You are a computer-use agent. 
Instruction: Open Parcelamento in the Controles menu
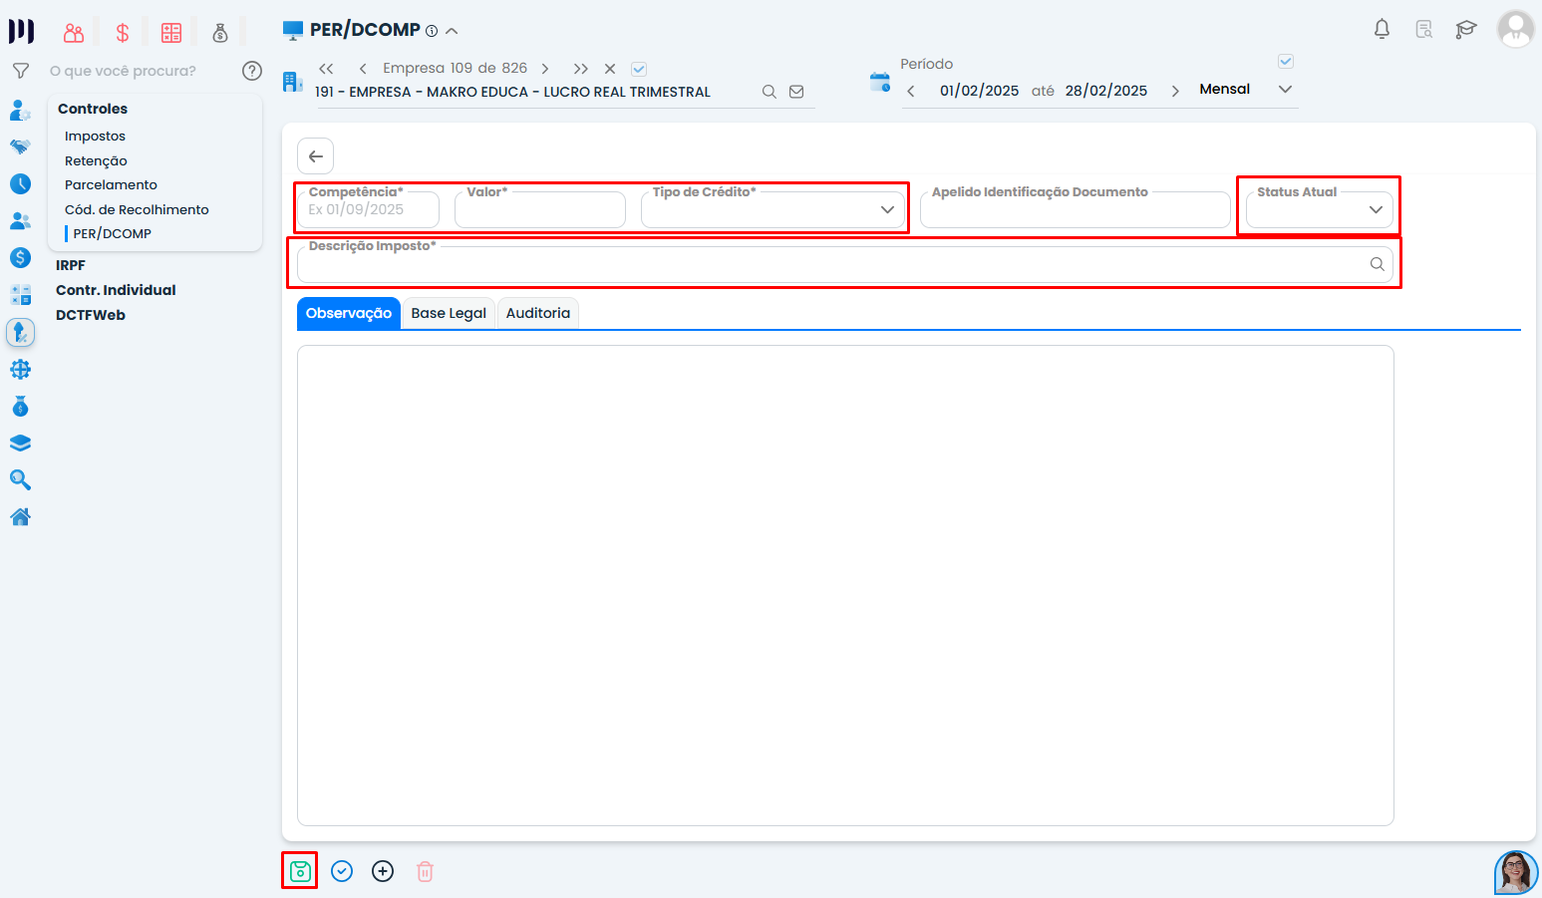111,184
